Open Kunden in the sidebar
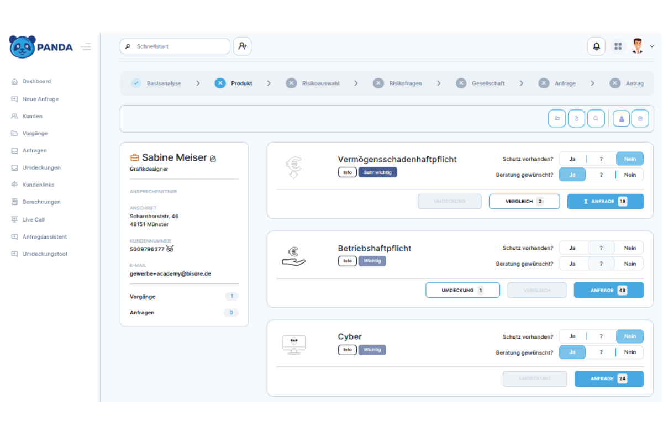 click(x=32, y=116)
